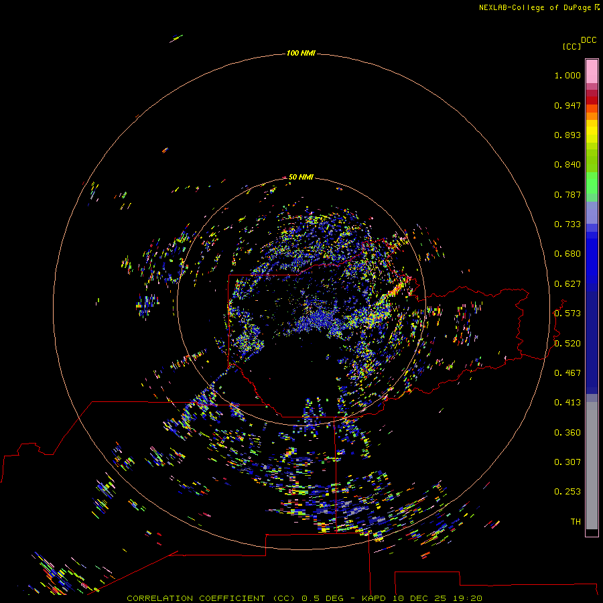Click the 0.787 legend value
This screenshot has width=603, height=603.
(x=567, y=194)
